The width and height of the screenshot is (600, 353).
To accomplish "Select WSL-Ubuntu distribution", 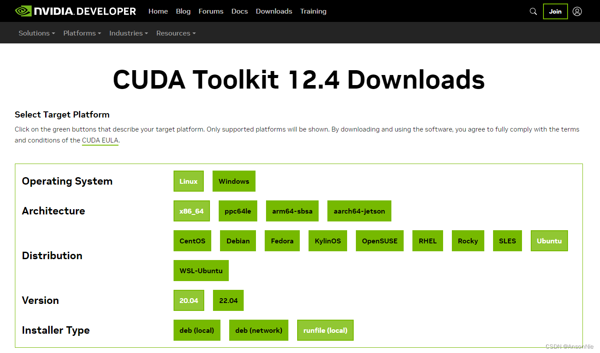I will point(201,271).
